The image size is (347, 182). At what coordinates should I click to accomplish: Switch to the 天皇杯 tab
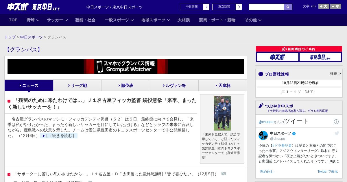(223, 86)
